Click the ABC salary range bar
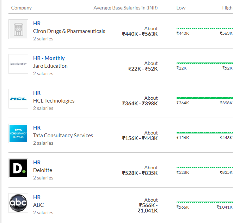The image size is (239, 223). click(x=204, y=202)
